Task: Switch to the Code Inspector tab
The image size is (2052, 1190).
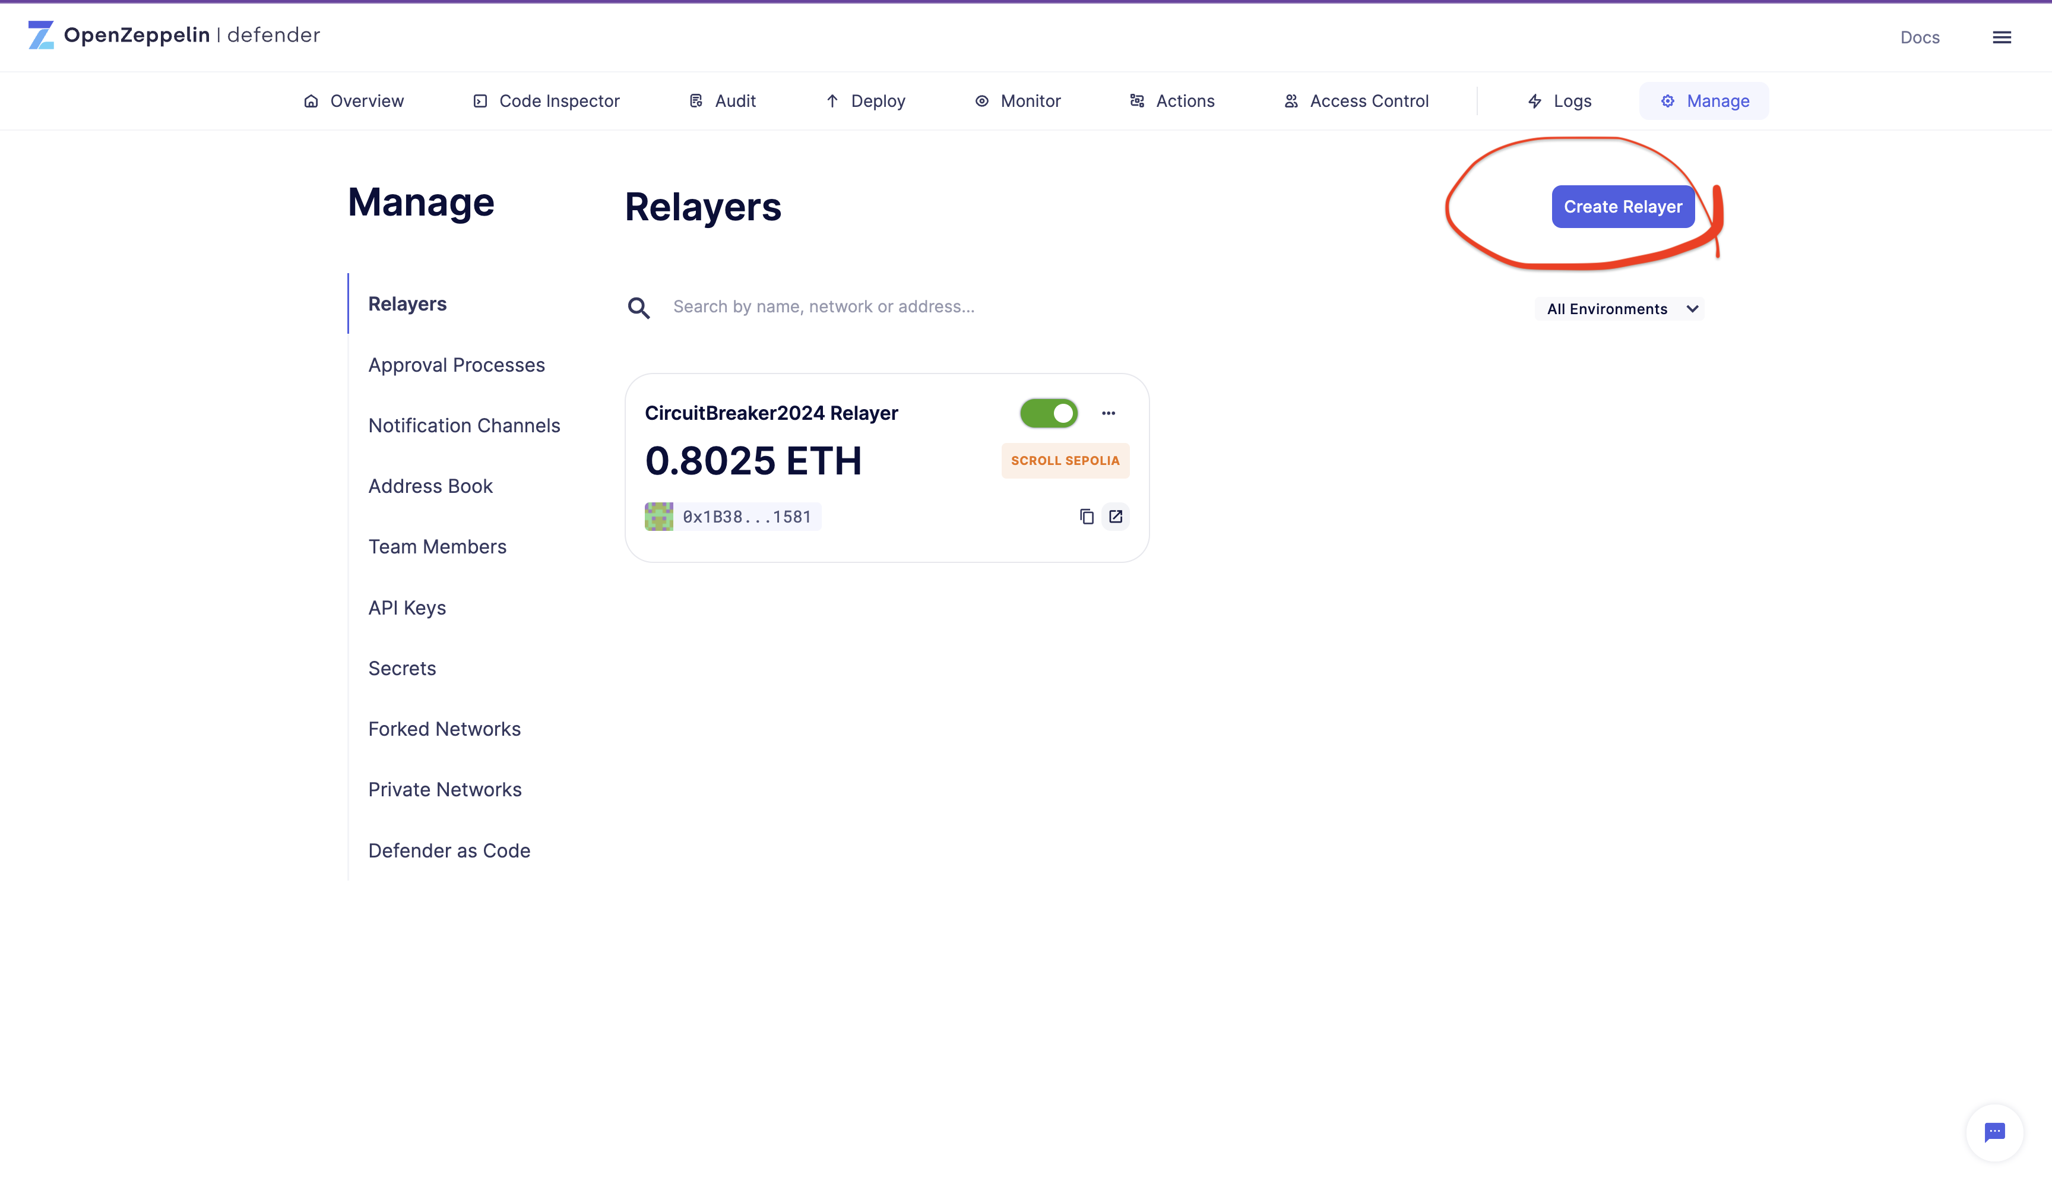Action: [546, 101]
